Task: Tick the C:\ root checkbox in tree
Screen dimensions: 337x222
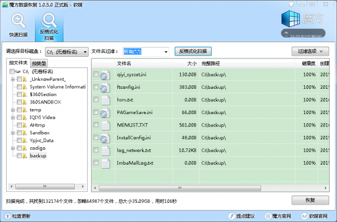Action: coord(12,71)
